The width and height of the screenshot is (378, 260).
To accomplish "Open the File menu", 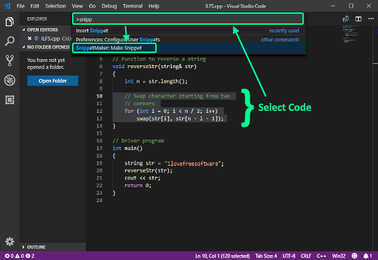I will (x=21, y=6).
